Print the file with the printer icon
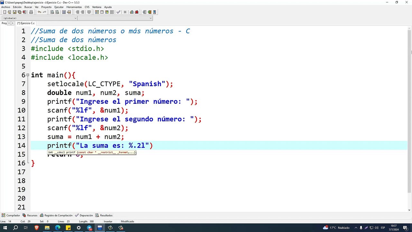 [x=31, y=12]
